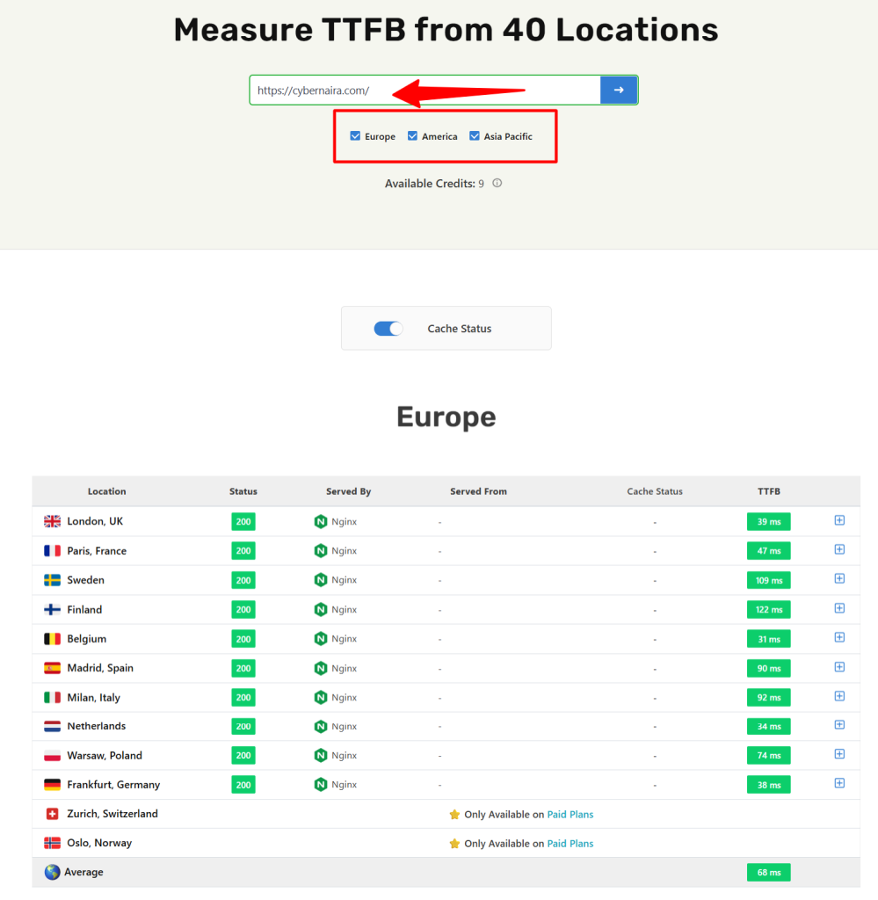Open the Available Credits info icon

(x=497, y=183)
